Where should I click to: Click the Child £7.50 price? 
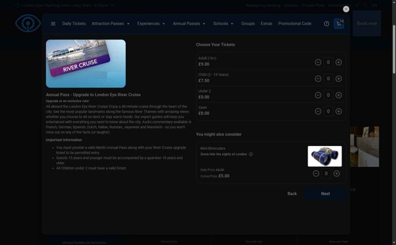pos(204,81)
